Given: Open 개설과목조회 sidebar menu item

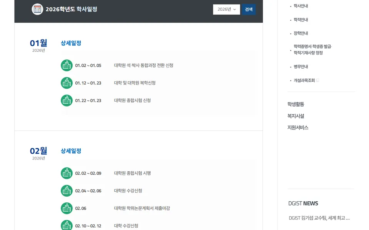Looking at the screenshot, I should (304, 80).
